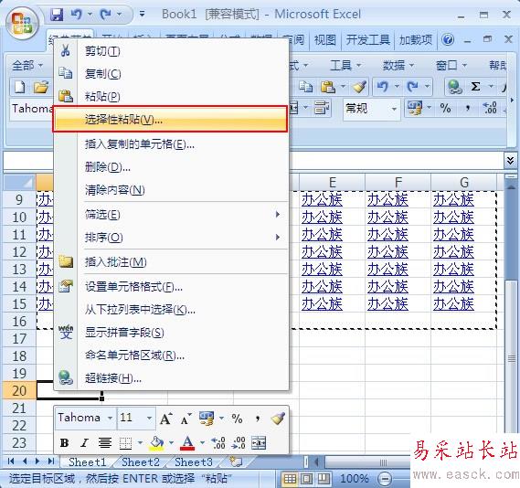Open 窗口 menu dropdown
This screenshot has height=488, width=520.
(x=451, y=65)
